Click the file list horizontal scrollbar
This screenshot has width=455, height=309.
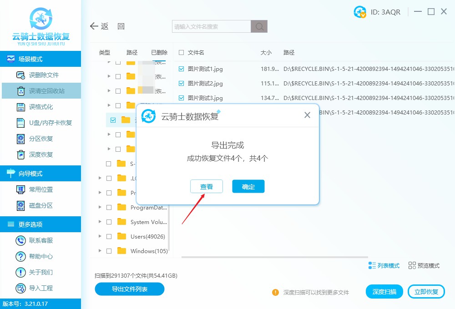point(275,257)
